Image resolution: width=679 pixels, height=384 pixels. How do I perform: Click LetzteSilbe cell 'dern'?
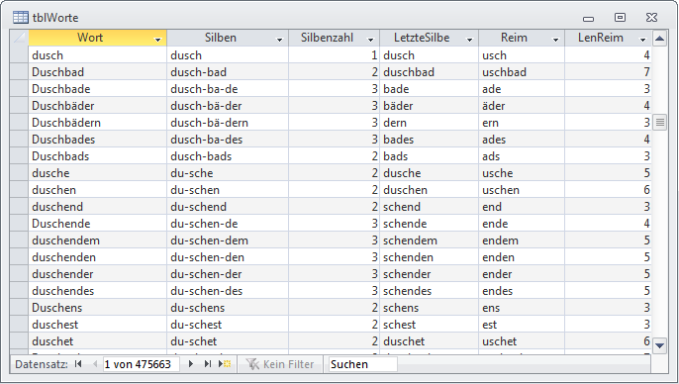pyautogui.click(x=430, y=123)
